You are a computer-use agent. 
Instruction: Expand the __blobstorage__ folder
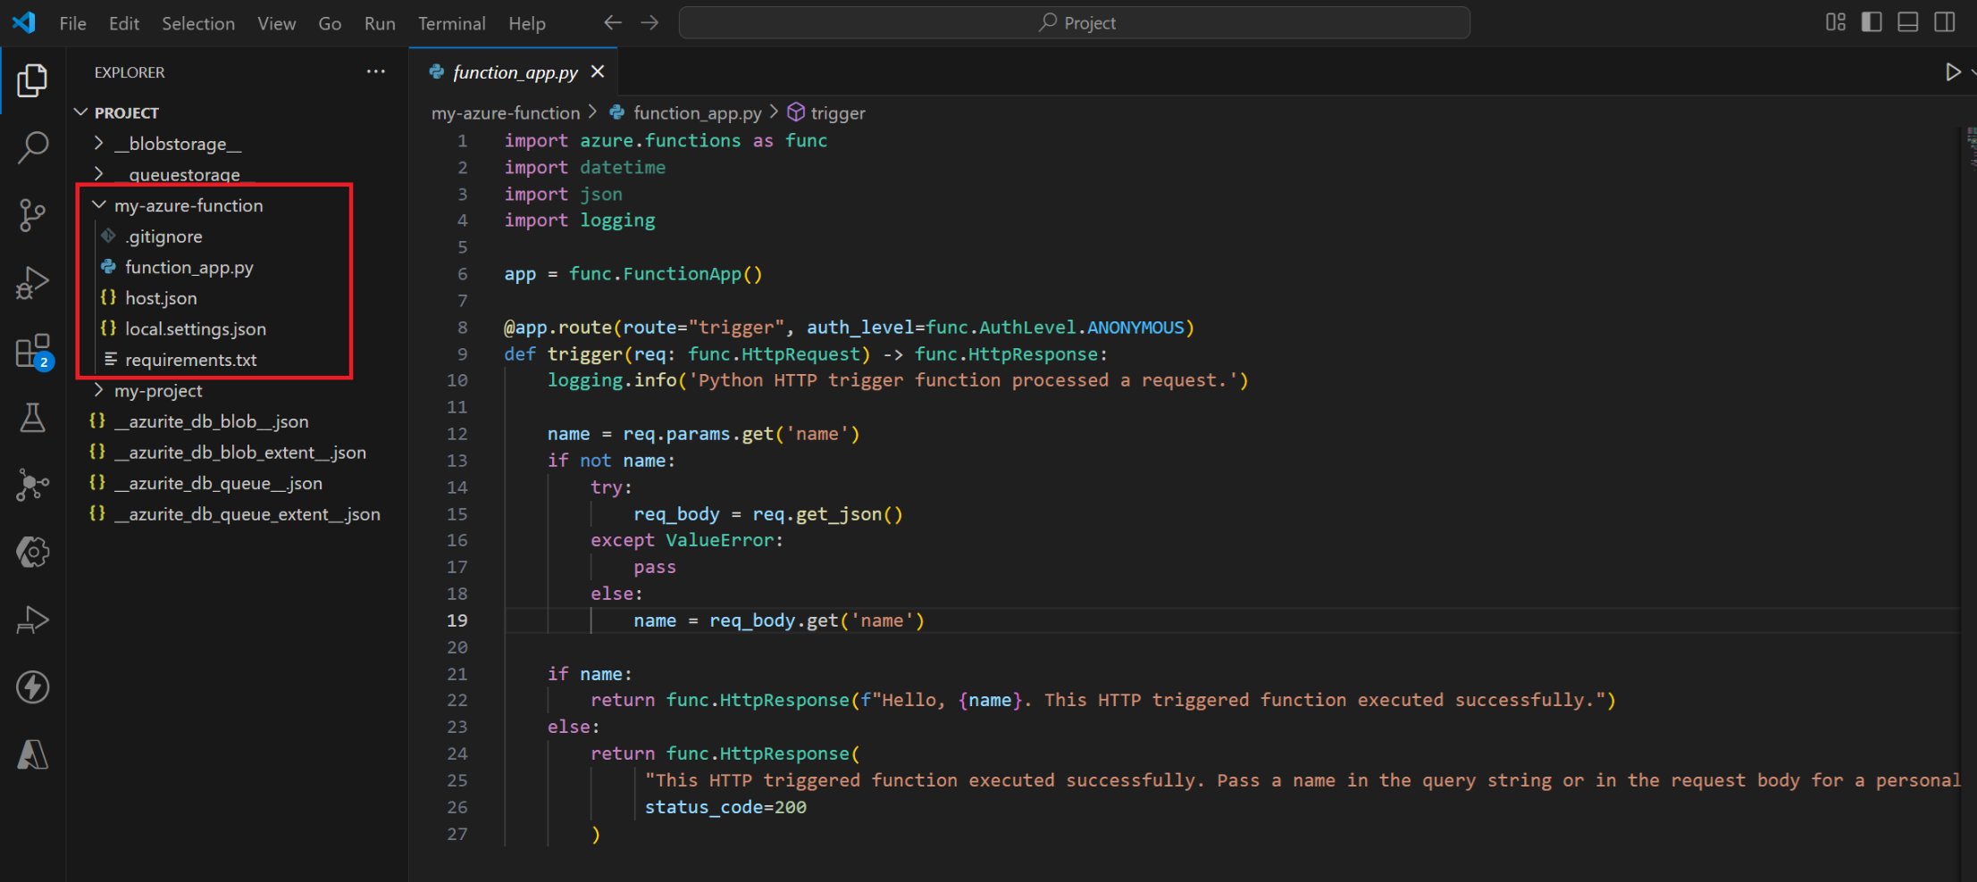[178, 144]
